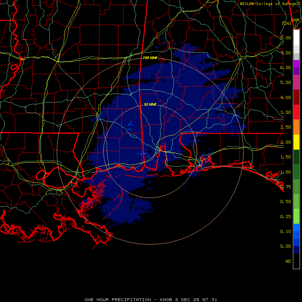Select the darkest green swatch at 1.50
This screenshot has width=302, height=302.
pyautogui.click(x=296, y=157)
